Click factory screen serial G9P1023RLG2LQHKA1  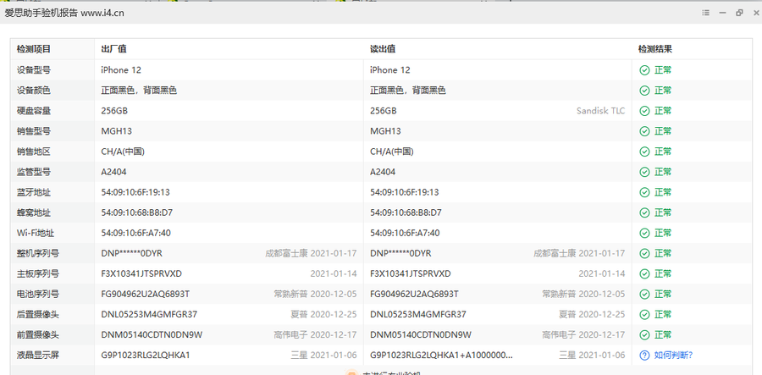point(146,355)
